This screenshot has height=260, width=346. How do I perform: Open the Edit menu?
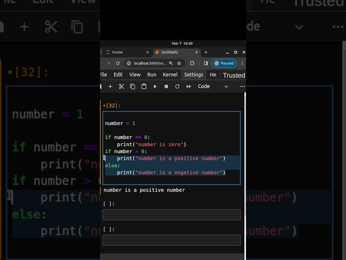click(118, 75)
